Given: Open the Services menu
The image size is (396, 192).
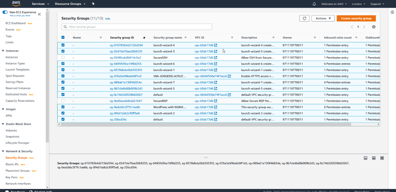Looking at the screenshot, I should pyautogui.click(x=41, y=4).
